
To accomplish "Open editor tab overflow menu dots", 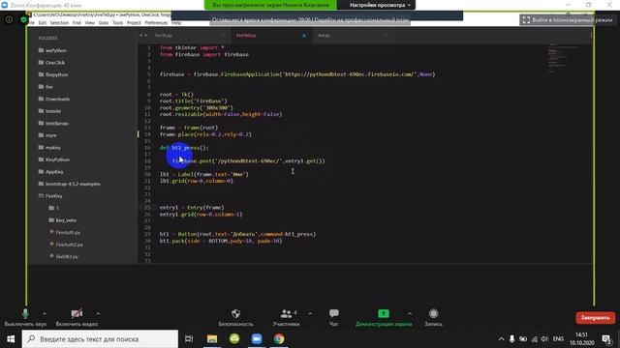I will 591,36.
